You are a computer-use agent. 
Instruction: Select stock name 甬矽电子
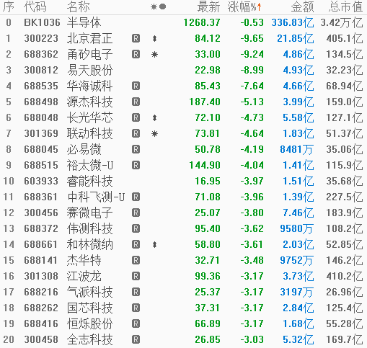[x=89, y=54]
